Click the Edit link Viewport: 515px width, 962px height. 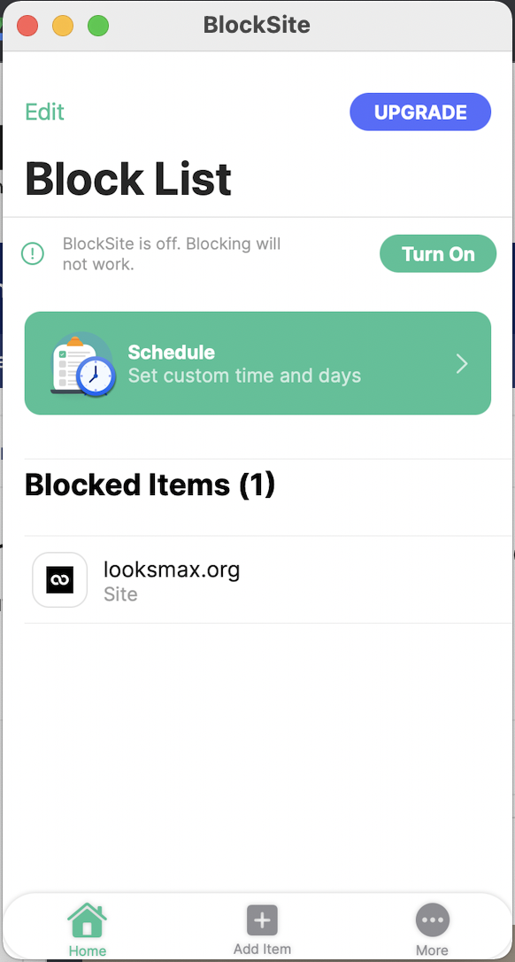(45, 112)
